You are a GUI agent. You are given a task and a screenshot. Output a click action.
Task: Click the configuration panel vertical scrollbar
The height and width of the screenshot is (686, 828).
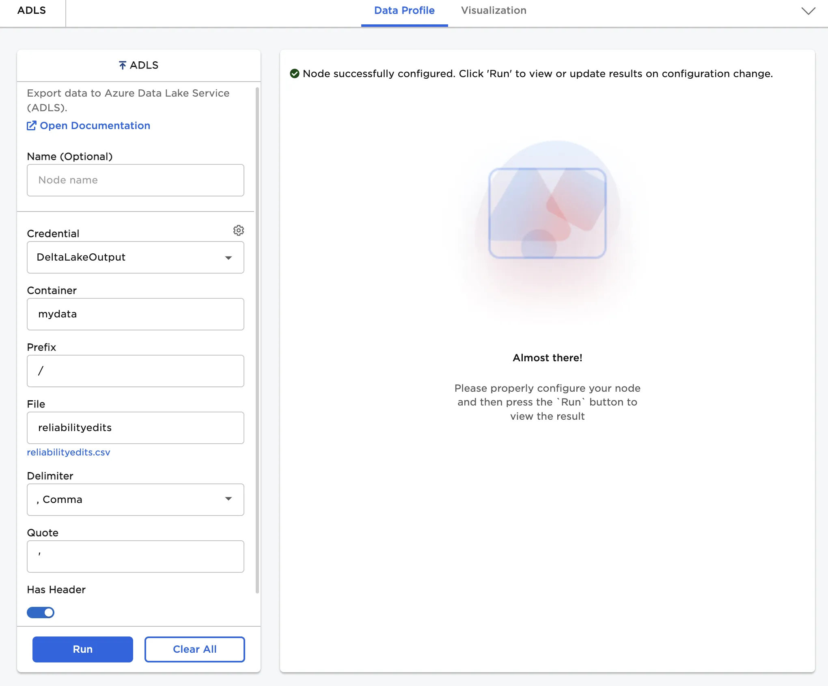coord(257,340)
